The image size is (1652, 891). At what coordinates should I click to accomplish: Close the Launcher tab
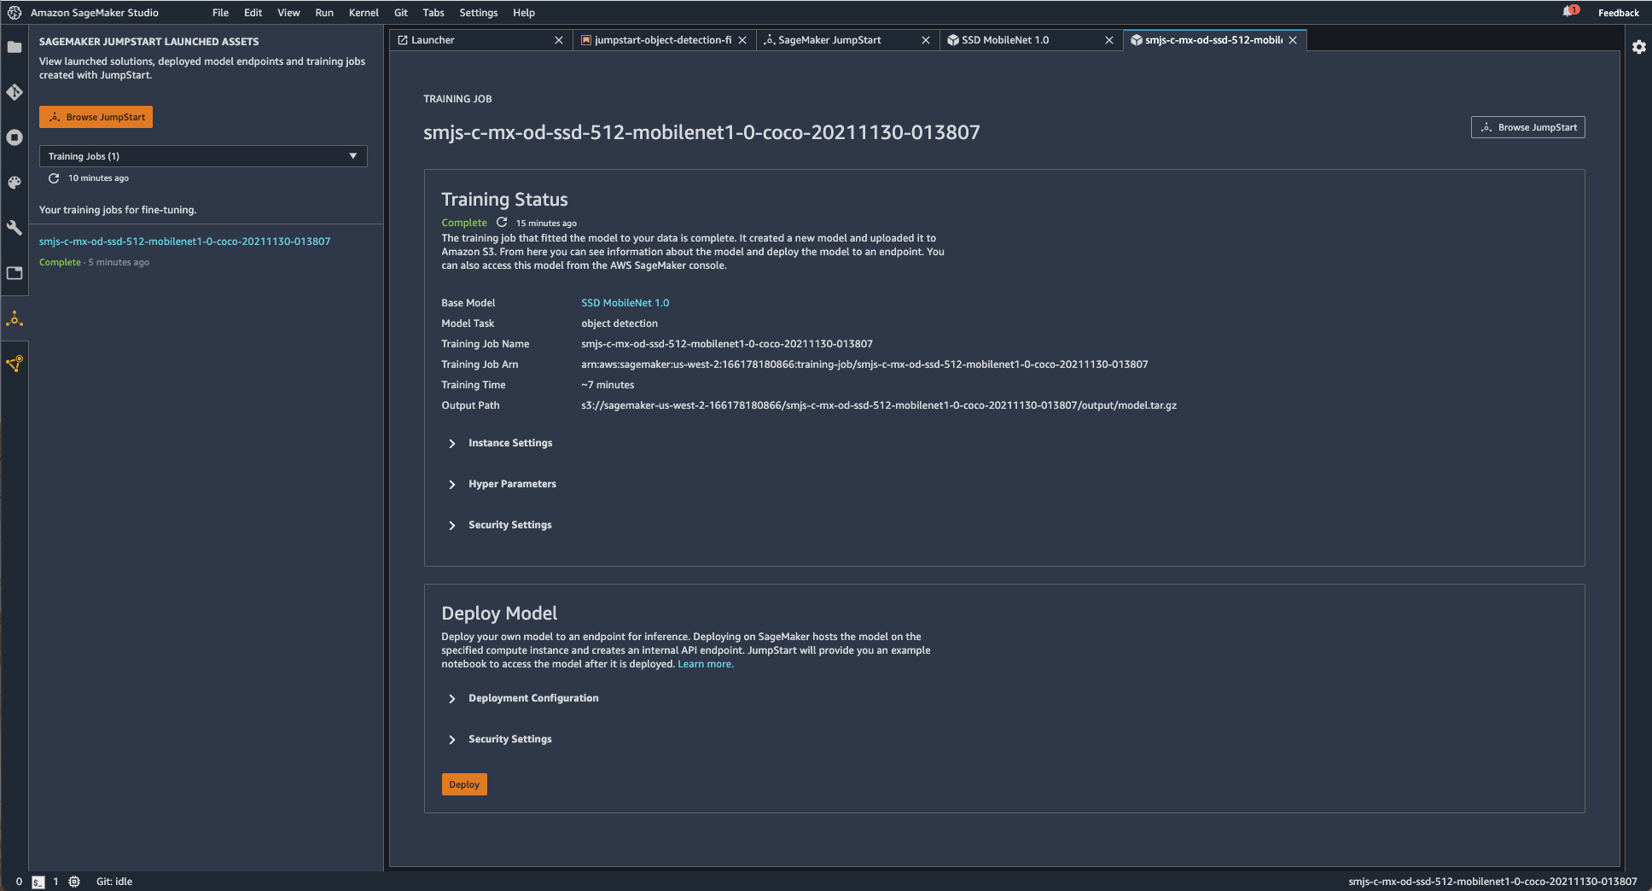(x=559, y=40)
